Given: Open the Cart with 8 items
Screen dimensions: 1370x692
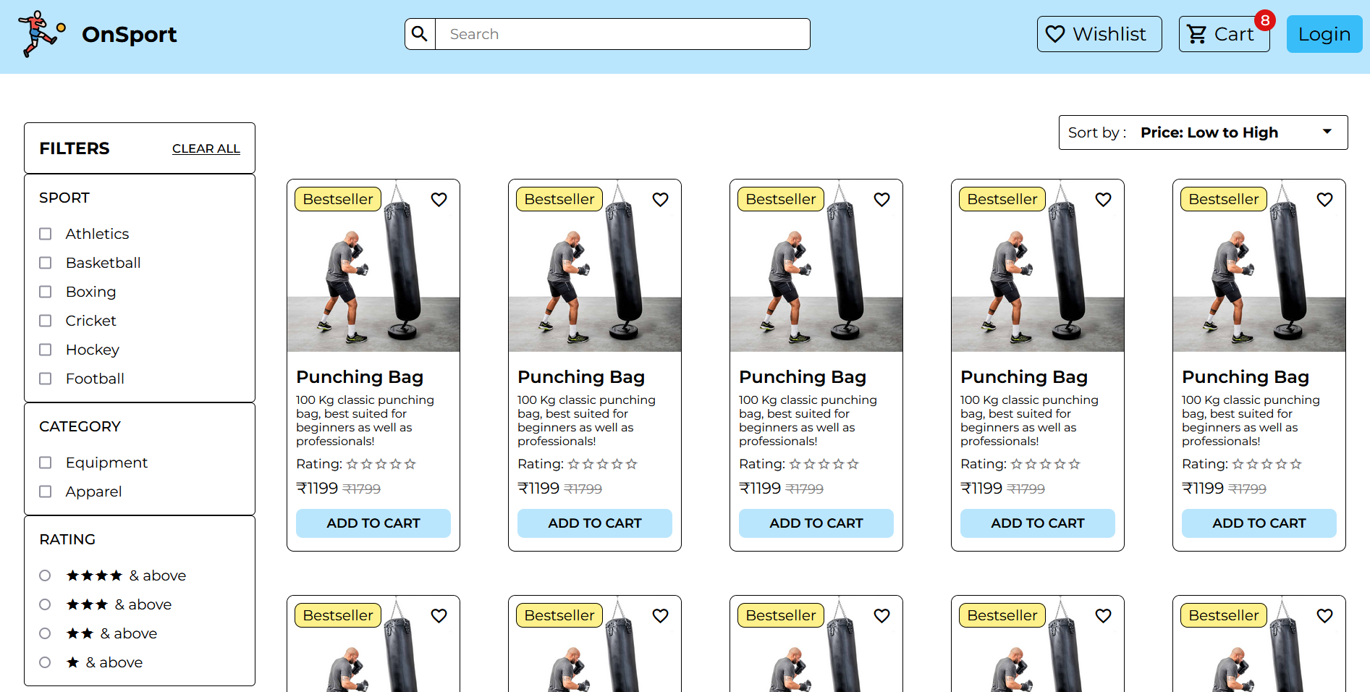Looking at the screenshot, I should [1225, 34].
